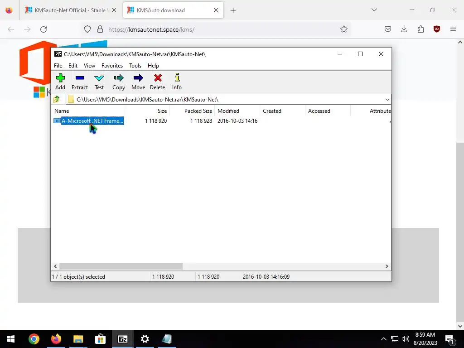Open the taskbar clock and date

tap(425, 339)
